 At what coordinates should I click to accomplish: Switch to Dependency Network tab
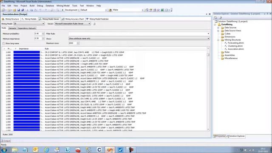click(27, 28)
